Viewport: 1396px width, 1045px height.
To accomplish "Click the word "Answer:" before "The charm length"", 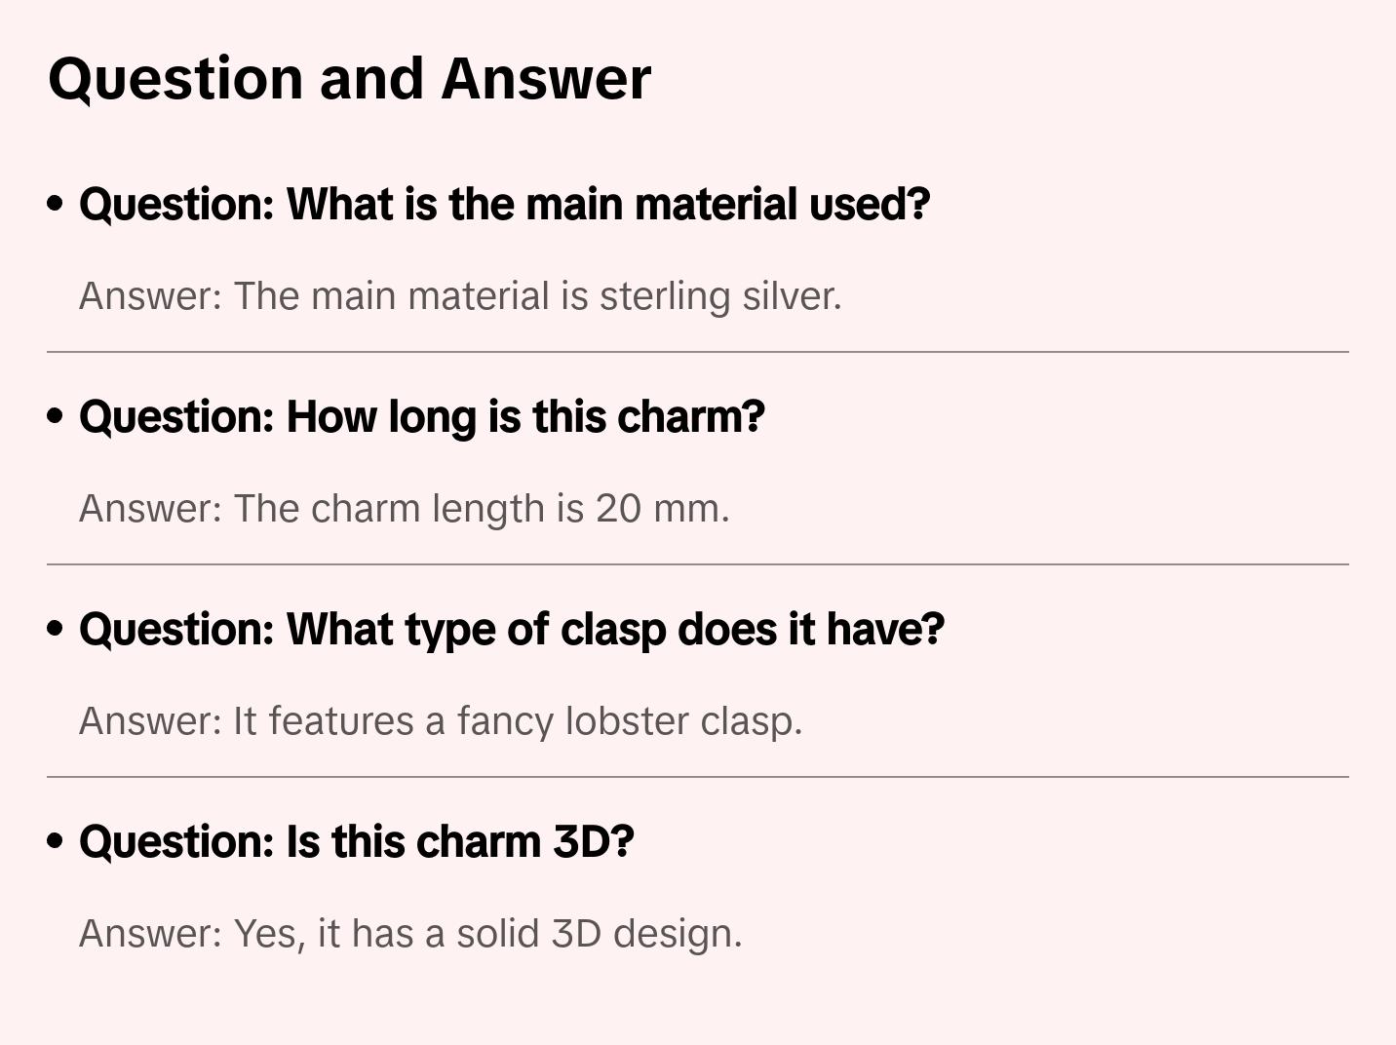I will (151, 509).
